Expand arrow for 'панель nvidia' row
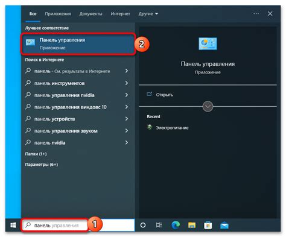This screenshot has width=286, height=237. point(127,142)
